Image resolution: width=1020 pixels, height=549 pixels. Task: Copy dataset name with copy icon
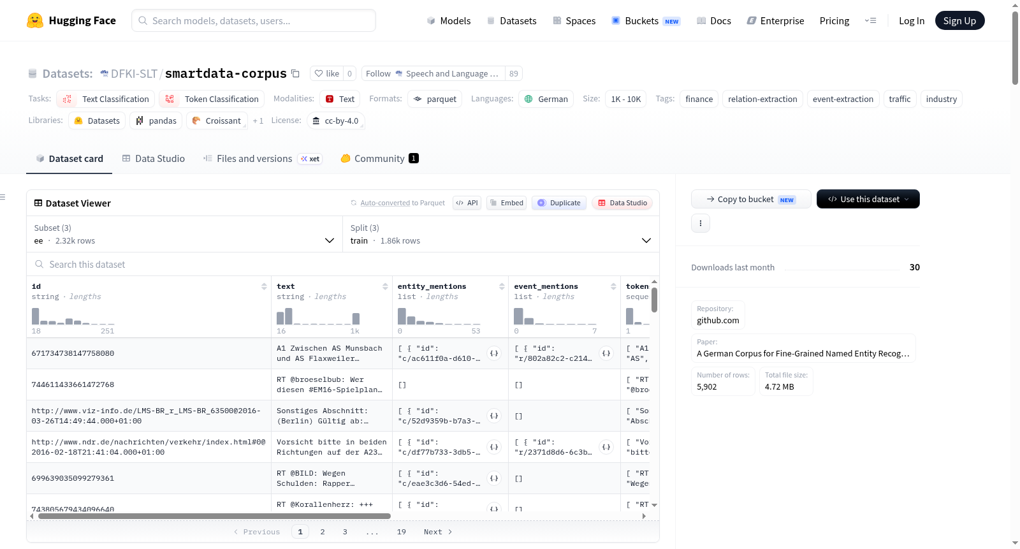click(295, 73)
